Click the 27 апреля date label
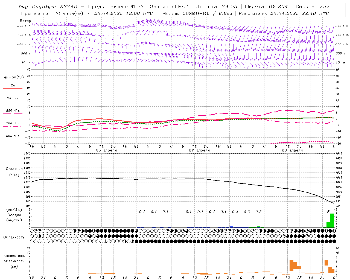350x280 pixels. tap(199, 150)
